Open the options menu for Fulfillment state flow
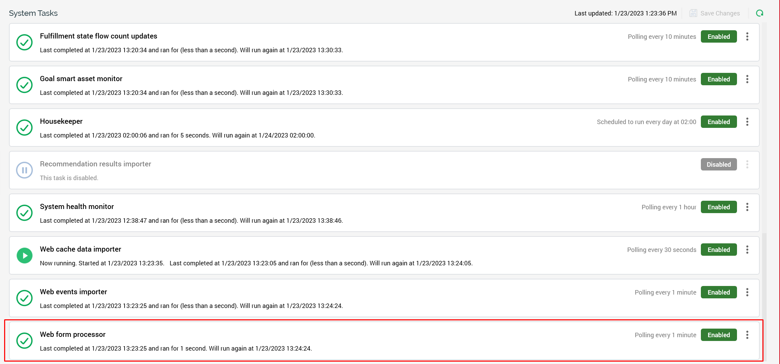 pos(747,37)
